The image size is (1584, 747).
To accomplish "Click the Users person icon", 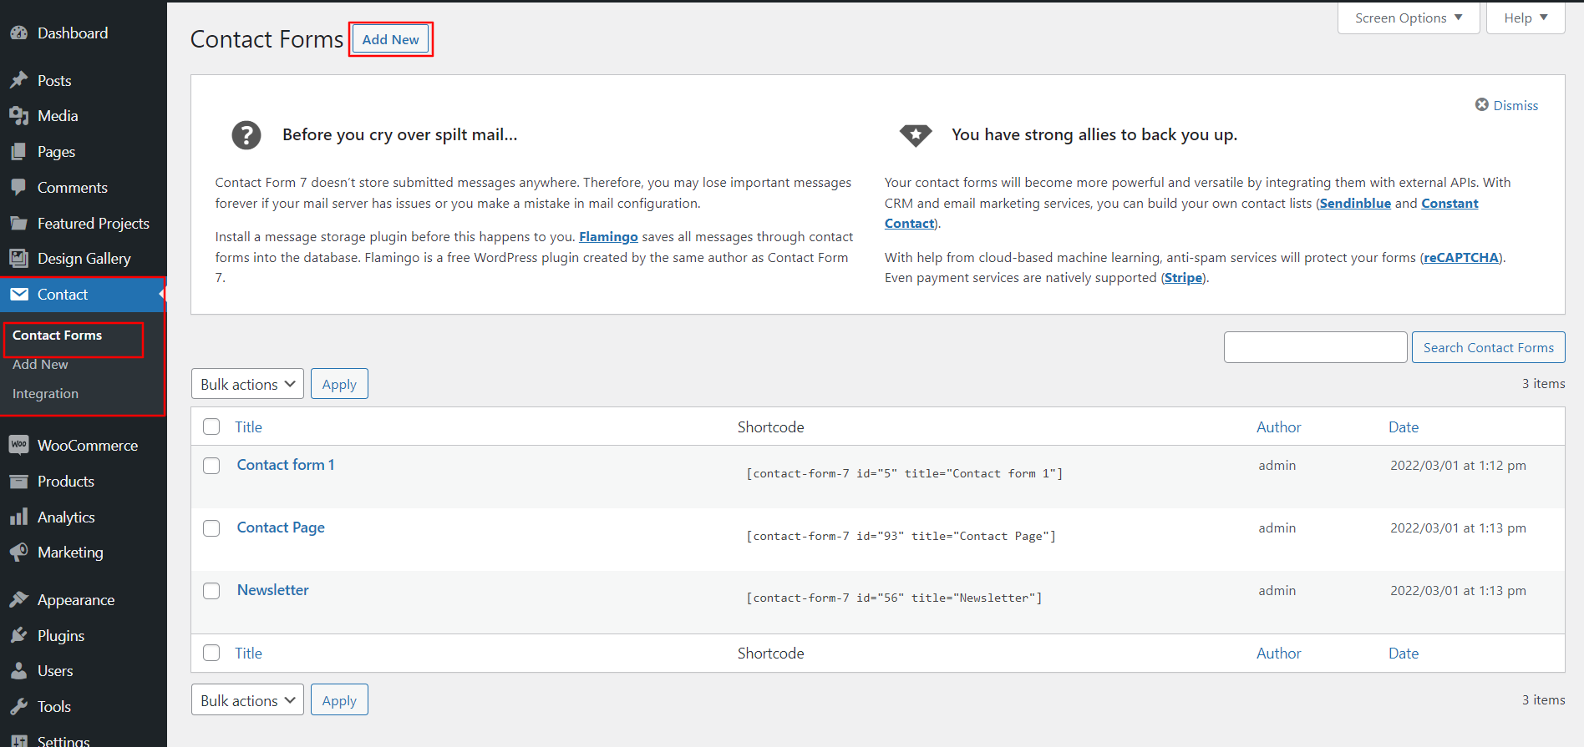I will [18, 671].
